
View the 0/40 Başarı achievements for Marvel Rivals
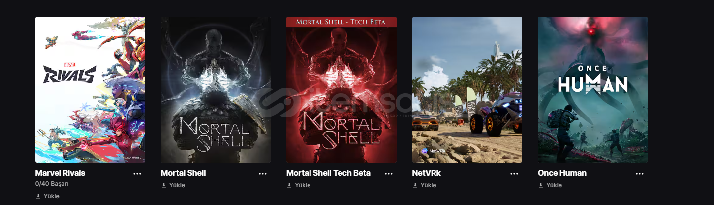tap(52, 184)
